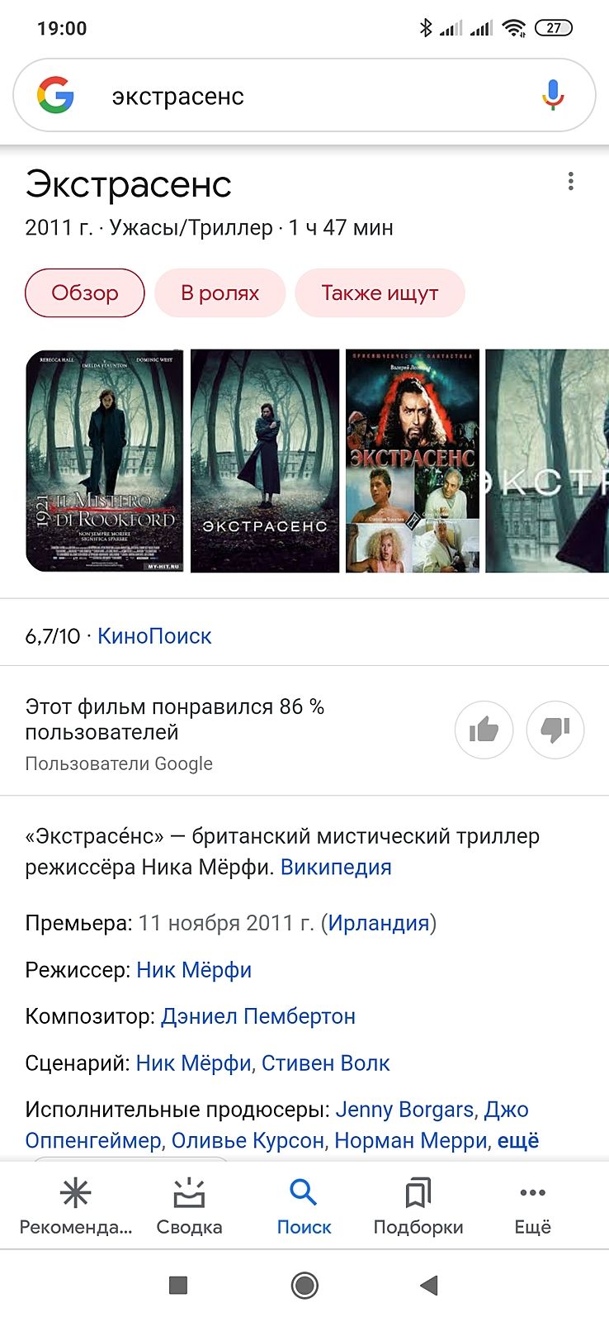Open the Подборки collections tab
Image resolution: width=609 pixels, height=1322 pixels.
(x=418, y=1205)
